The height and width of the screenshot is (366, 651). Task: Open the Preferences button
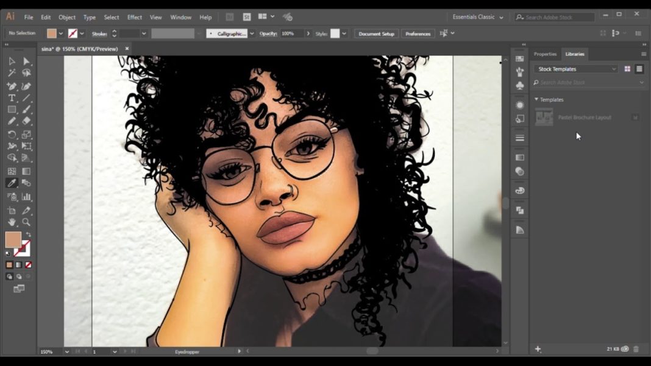click(418, 33)
